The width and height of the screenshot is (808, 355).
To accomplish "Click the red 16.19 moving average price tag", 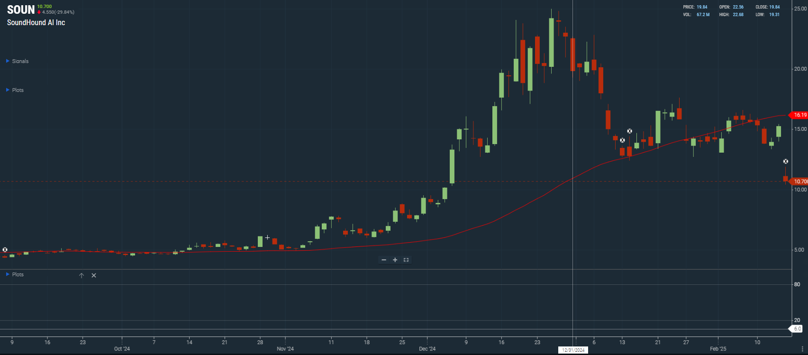I will [x=799, y=115].
